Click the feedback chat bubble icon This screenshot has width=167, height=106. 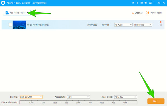(146, 3)
